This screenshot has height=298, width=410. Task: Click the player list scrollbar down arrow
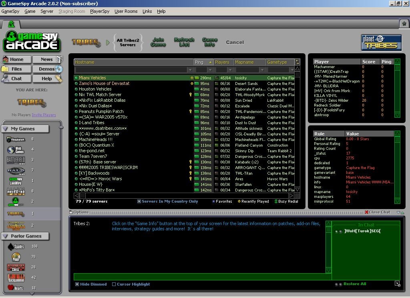click(397, 115)
